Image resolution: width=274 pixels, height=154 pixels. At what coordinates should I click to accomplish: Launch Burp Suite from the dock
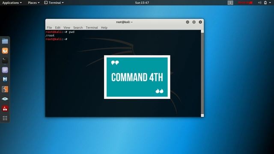(5, 89)
